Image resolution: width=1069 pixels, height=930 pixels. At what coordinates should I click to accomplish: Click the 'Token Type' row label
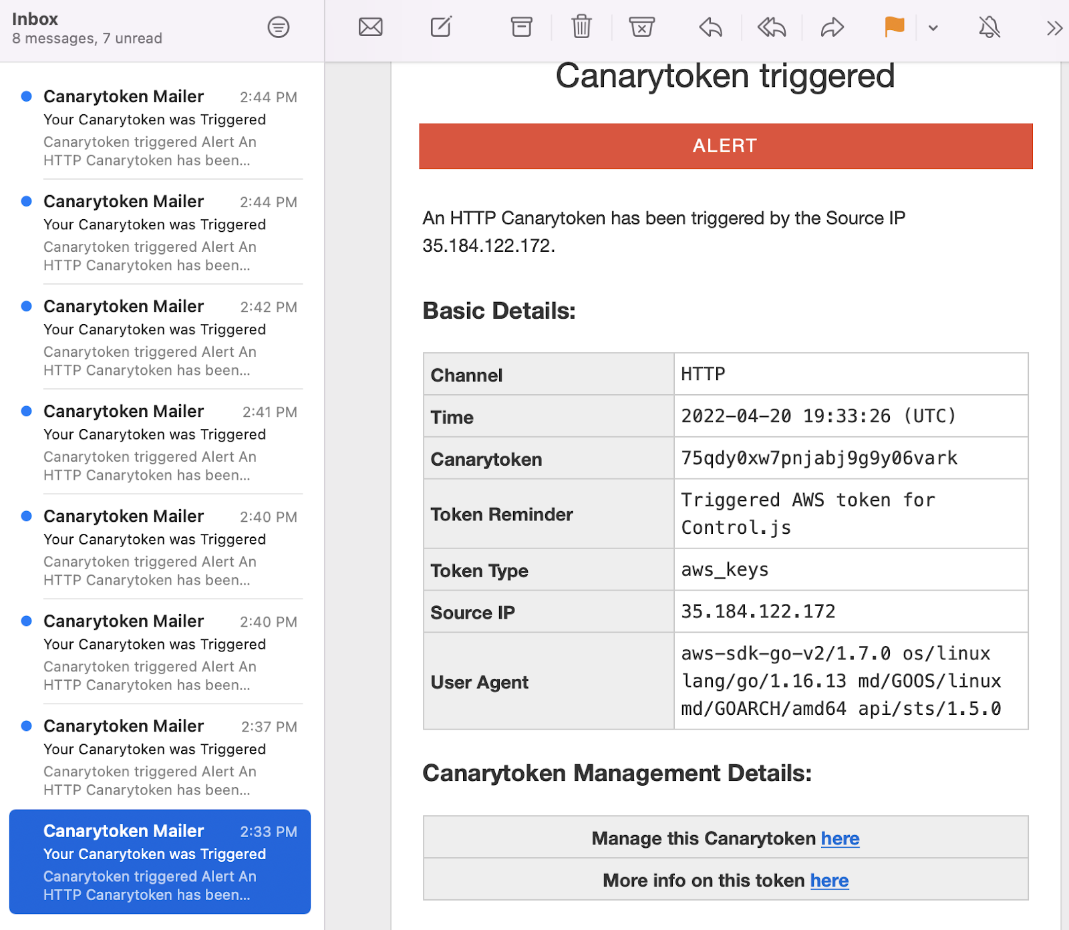point(479,571)
